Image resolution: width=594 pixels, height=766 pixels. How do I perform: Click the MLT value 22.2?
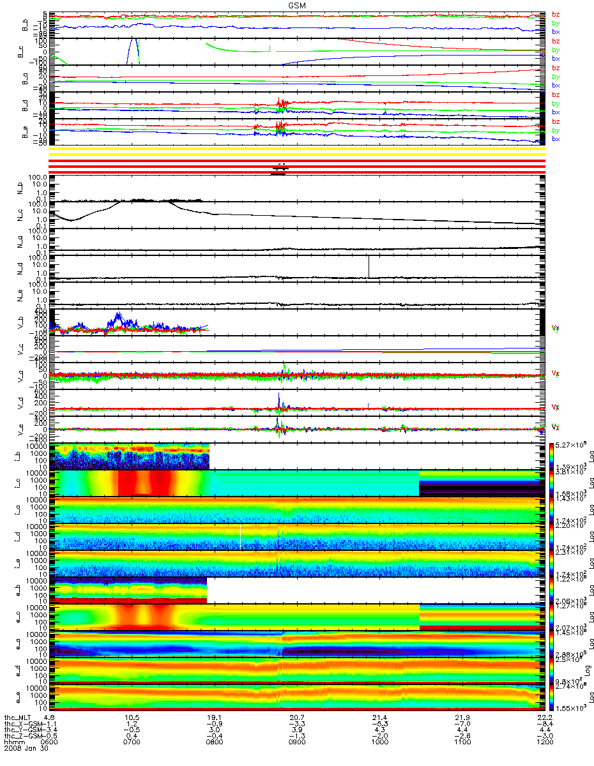click(544, 717)
